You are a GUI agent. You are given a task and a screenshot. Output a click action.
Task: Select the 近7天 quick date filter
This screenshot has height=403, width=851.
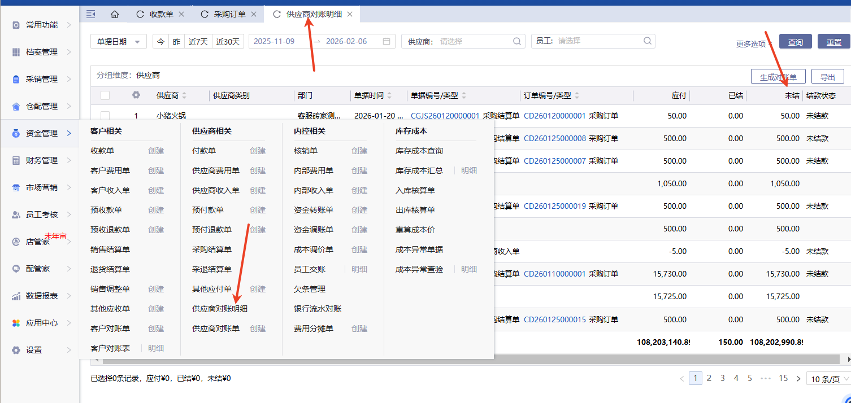198,41
